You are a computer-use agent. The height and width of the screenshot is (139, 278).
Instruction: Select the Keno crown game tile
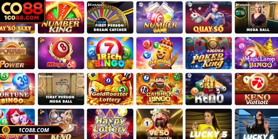pos(208,89)
